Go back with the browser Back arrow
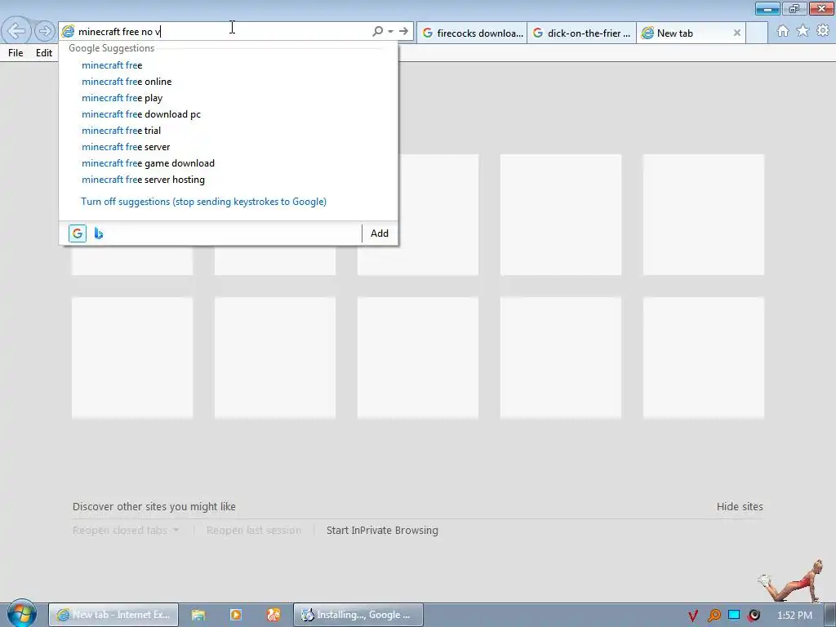 16,31
